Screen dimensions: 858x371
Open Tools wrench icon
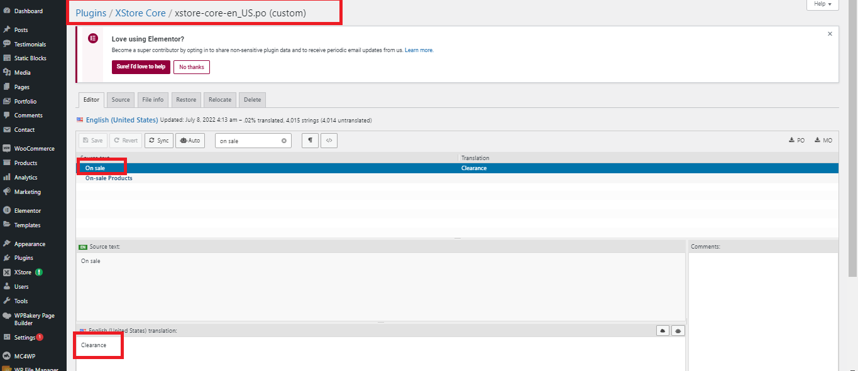pos(7,301)
